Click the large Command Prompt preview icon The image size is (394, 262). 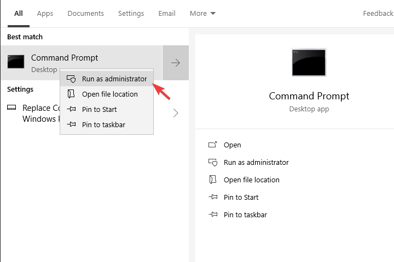[309, 62]
